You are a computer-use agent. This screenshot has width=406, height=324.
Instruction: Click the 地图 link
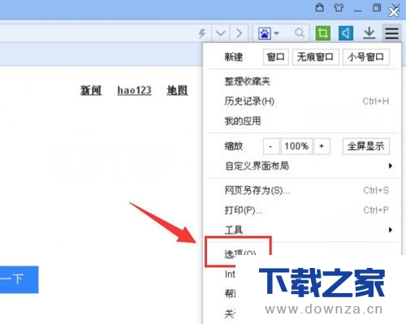tap(177, 90)
